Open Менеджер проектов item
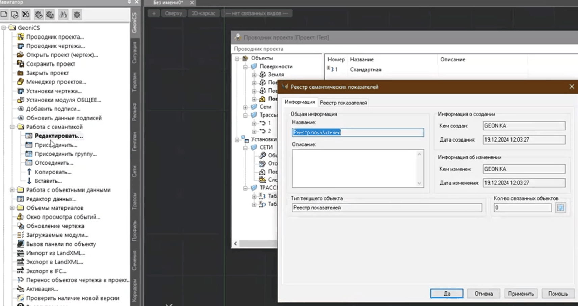This screenshot has width=578, height=306. (56, 82)
